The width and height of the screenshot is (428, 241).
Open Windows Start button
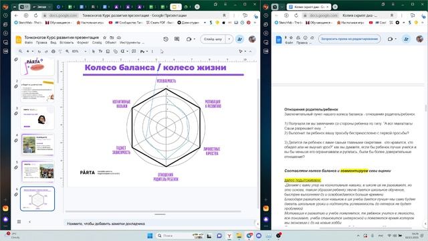150,236
